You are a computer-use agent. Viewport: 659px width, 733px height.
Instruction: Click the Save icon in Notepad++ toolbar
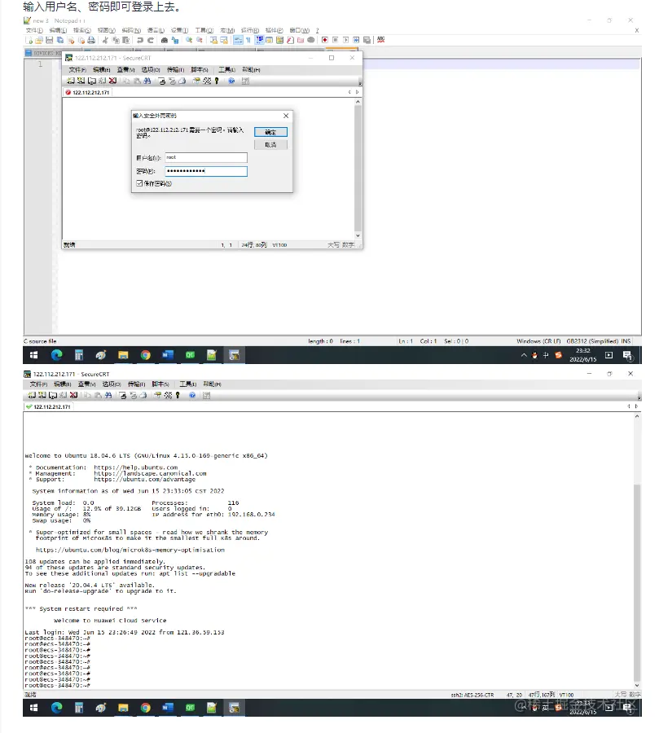[50, 40]
